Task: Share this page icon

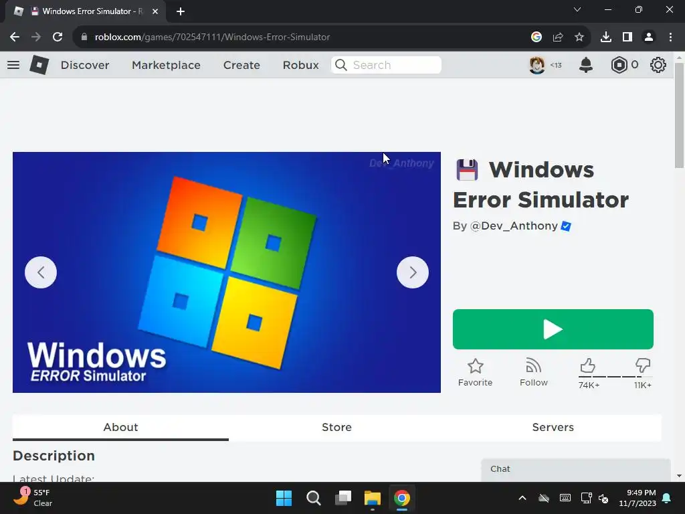Action: pyautogui.click(x=558, y=37)
